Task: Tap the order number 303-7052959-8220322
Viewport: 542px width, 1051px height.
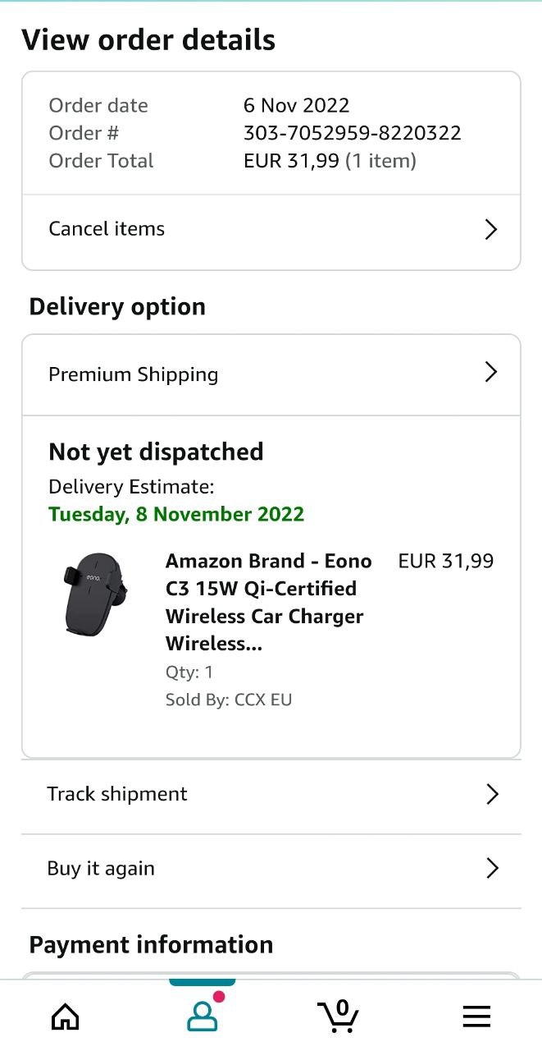Action: 352,133
